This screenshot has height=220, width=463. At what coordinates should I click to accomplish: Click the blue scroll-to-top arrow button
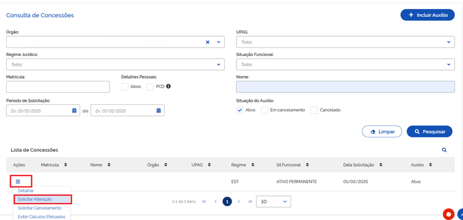(460, 215)
